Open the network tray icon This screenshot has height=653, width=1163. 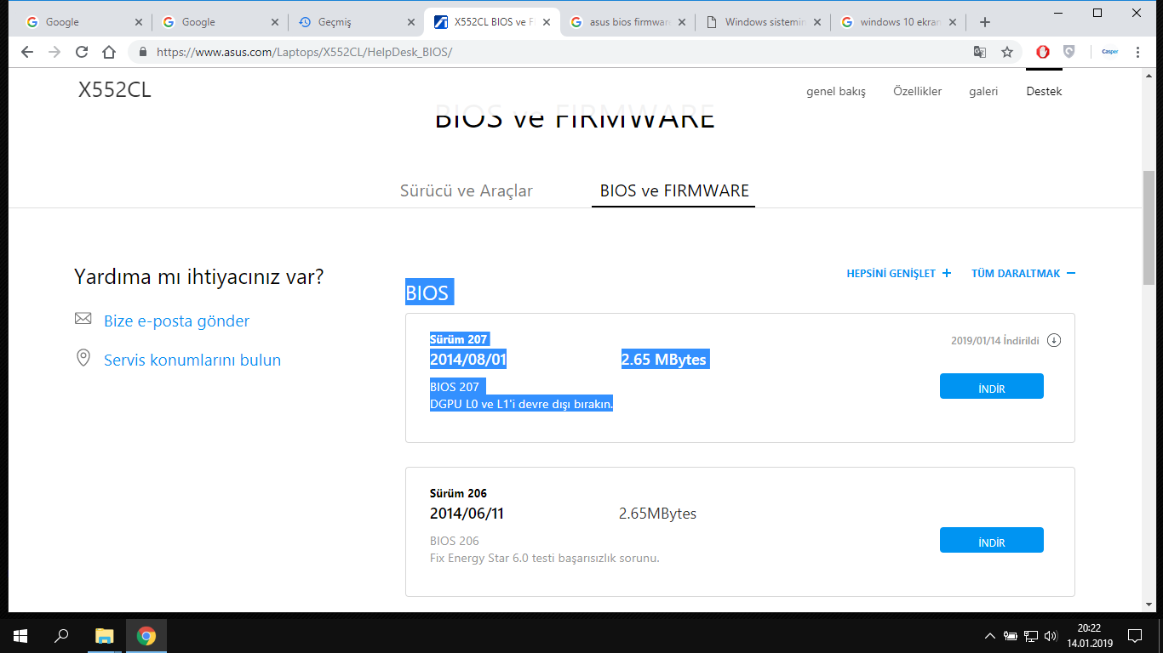pos(1031,636)
